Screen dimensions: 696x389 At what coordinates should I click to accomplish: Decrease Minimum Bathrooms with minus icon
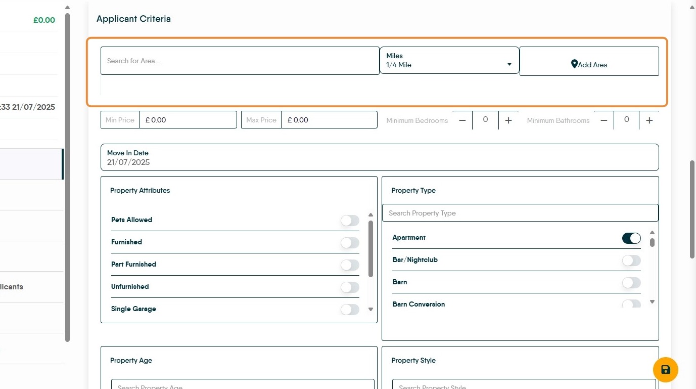[x=604, y=120]
